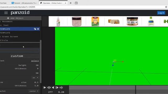Delete the selected TEMPLATE object
This screenshot has height=94, width=168.
coord(38,29)
